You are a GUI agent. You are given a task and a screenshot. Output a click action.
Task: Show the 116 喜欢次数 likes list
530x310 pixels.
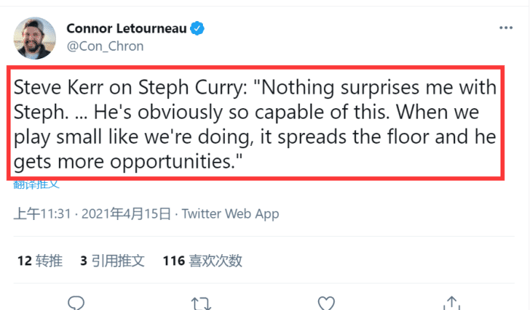pyautogui.click(x=202, y=261)
